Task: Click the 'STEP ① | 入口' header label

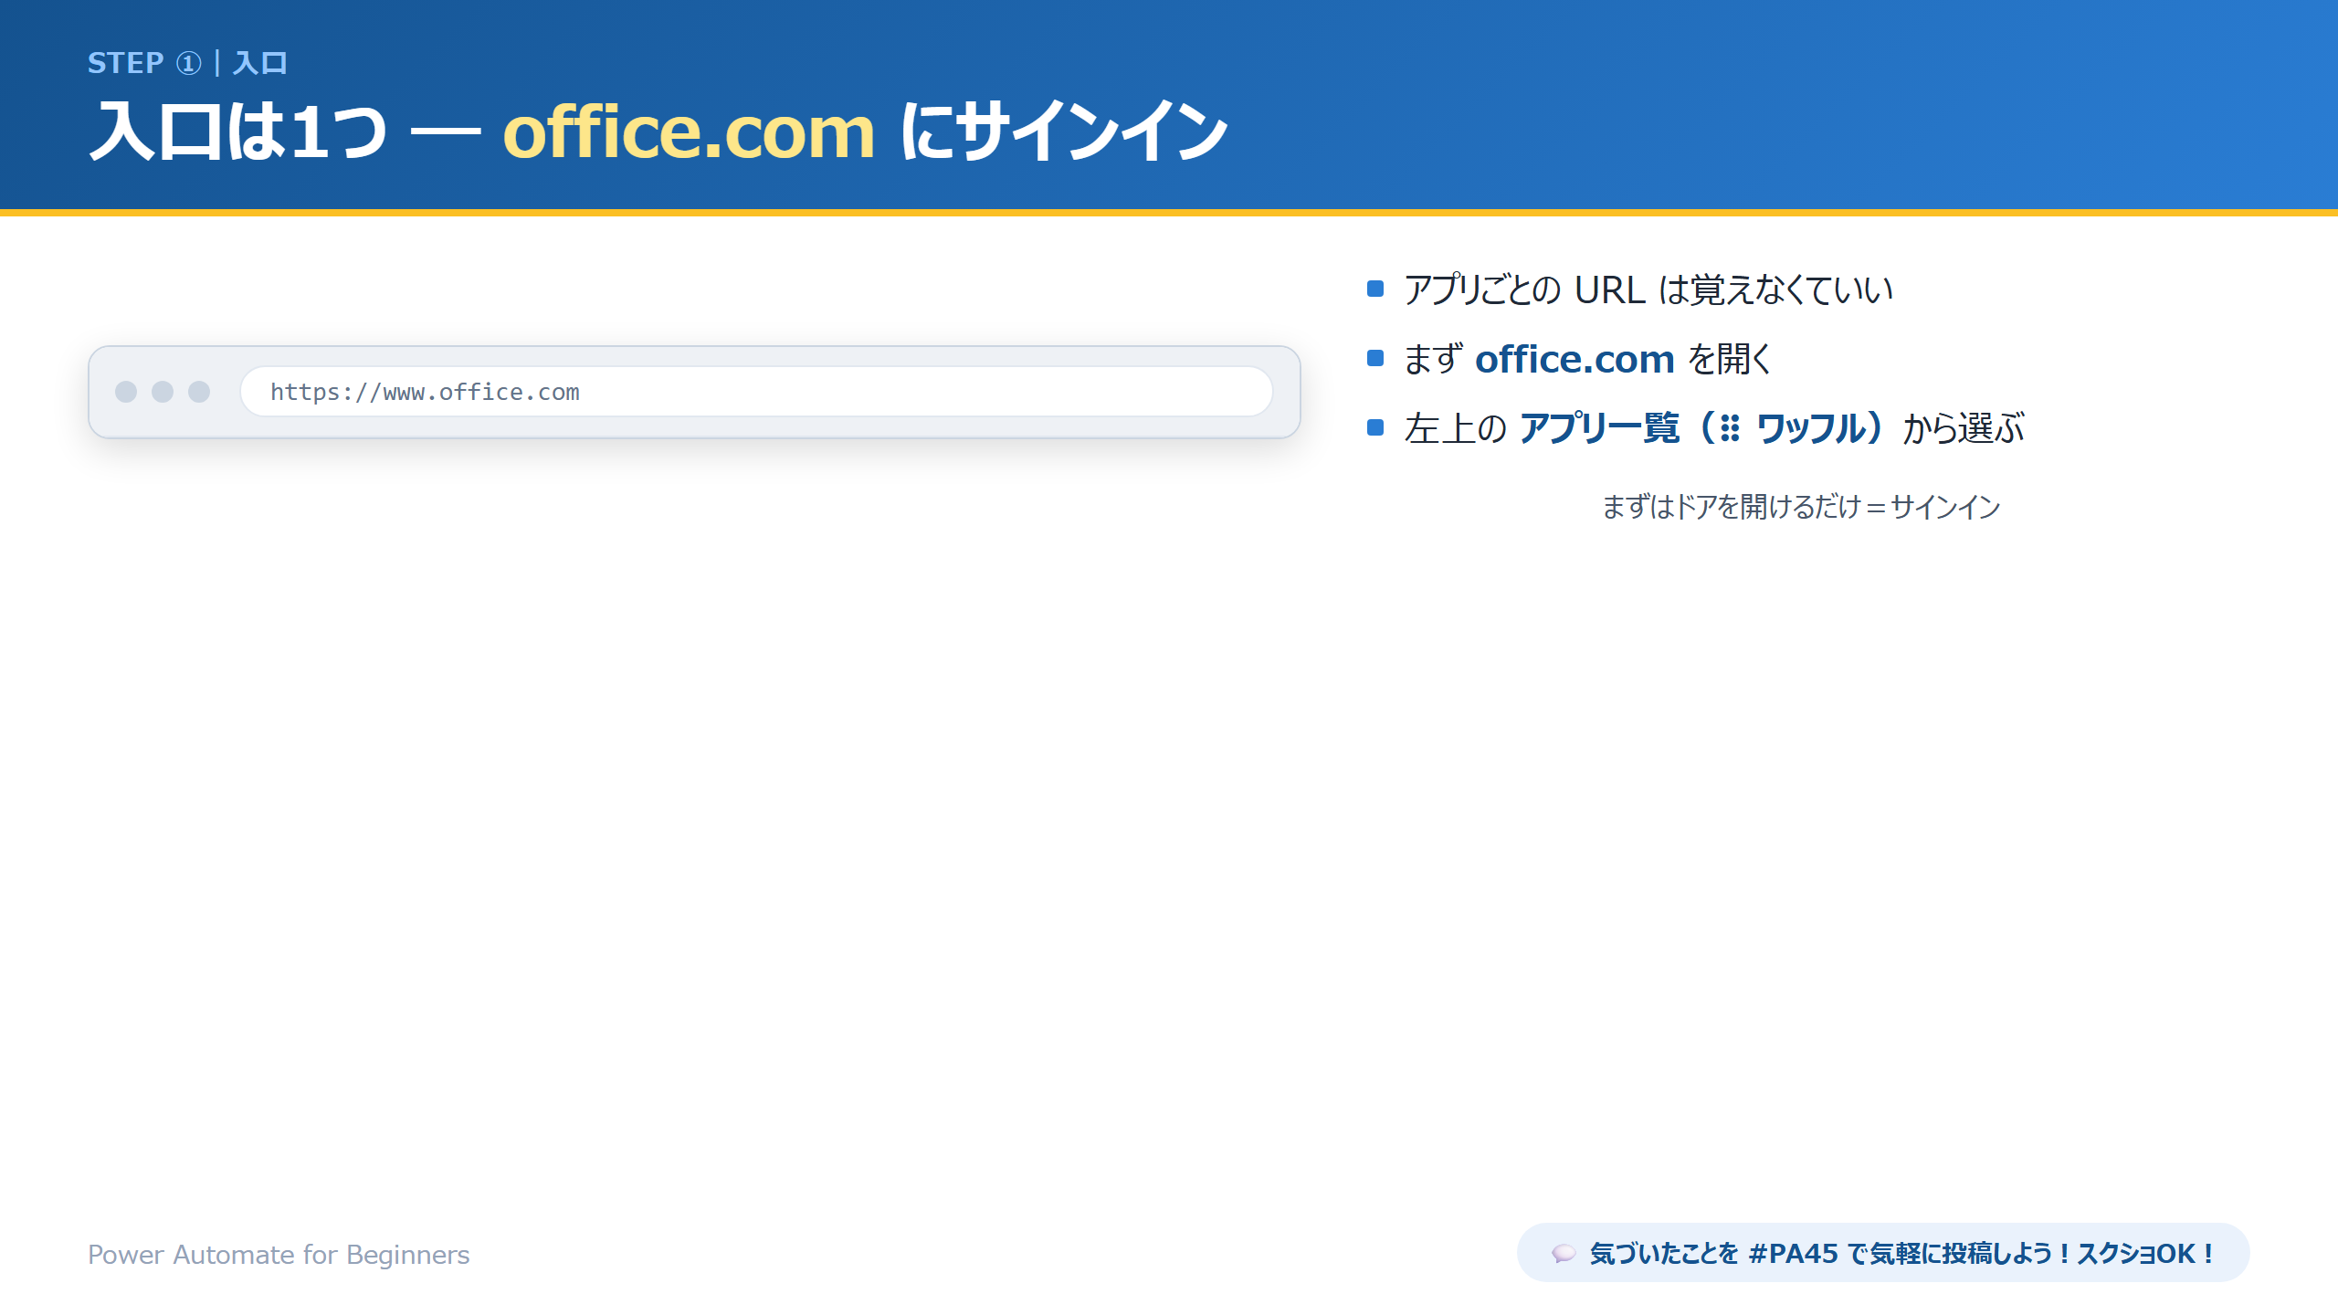Action: [x=187, y=63]
